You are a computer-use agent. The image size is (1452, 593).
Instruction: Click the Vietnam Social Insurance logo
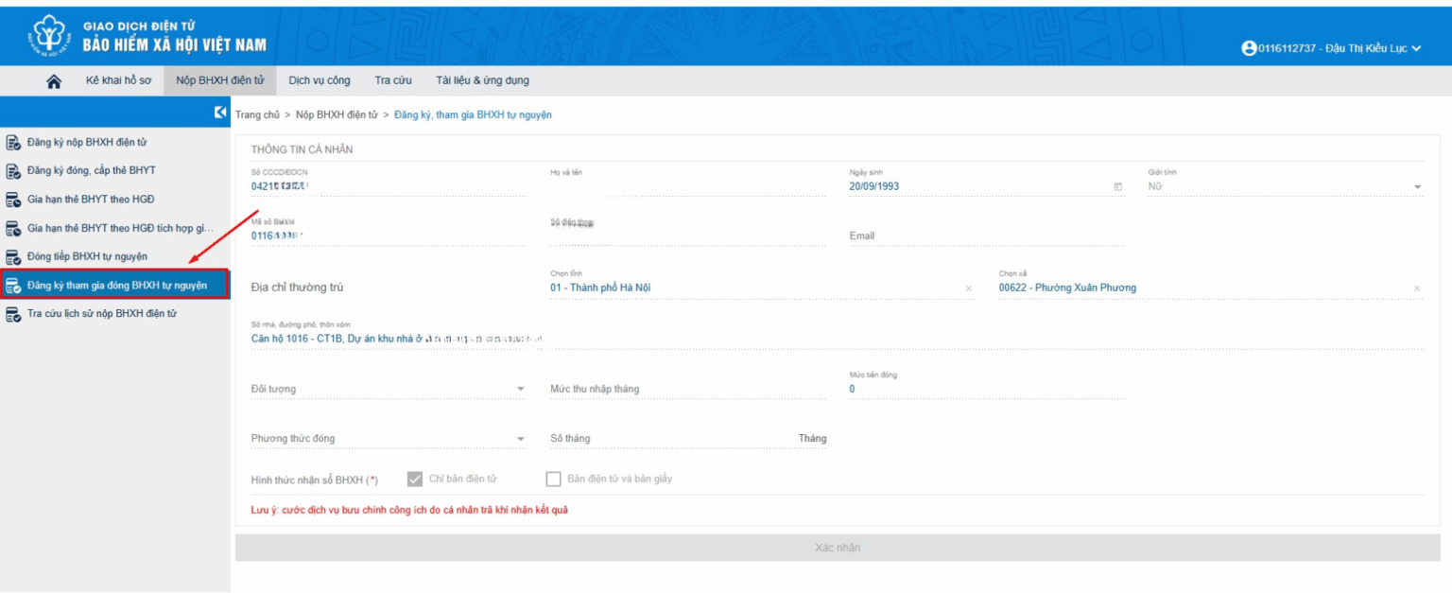coord(46,35)
